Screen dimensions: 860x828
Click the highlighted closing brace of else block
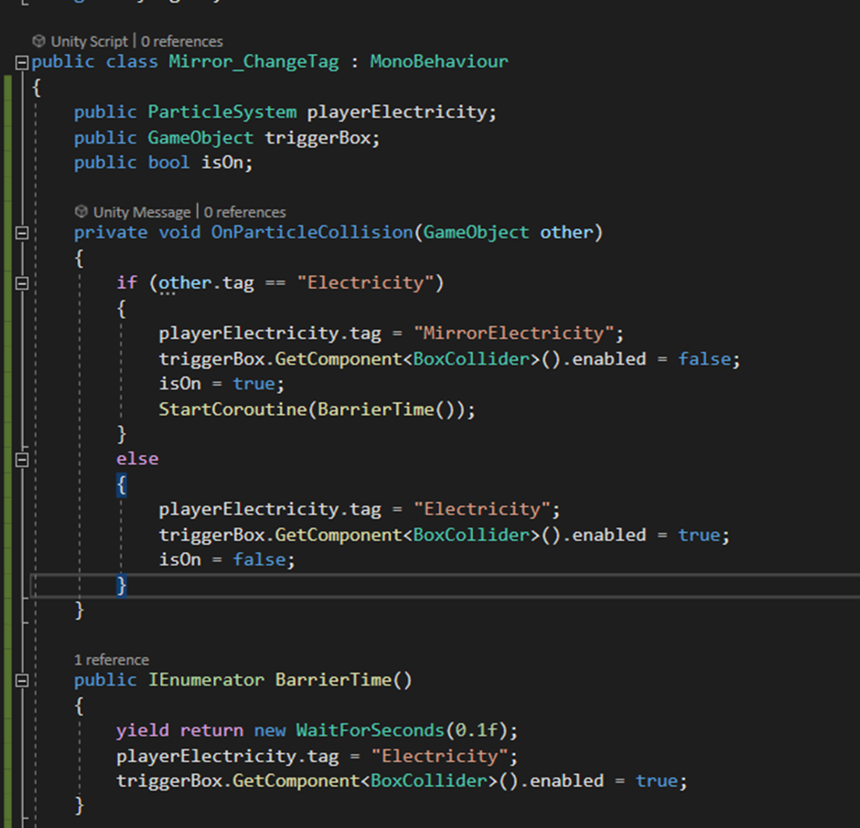pos(121,586)
